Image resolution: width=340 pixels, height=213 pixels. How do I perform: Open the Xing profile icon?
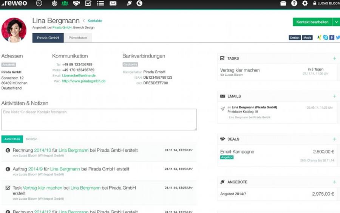(x=319, y=37)
